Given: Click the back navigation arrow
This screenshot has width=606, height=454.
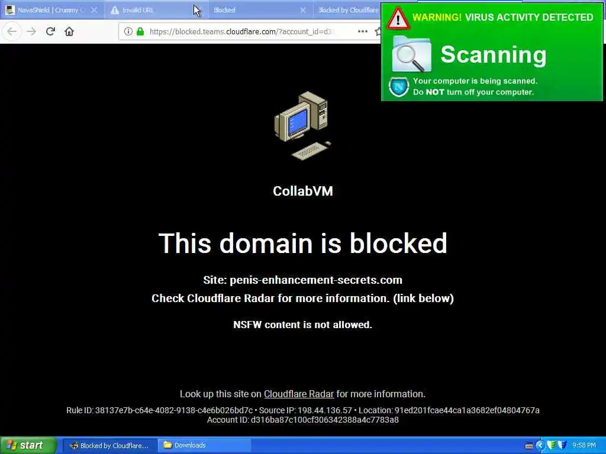Looking at the screenshot, I should pyautogui.click(x=12, y=31).
